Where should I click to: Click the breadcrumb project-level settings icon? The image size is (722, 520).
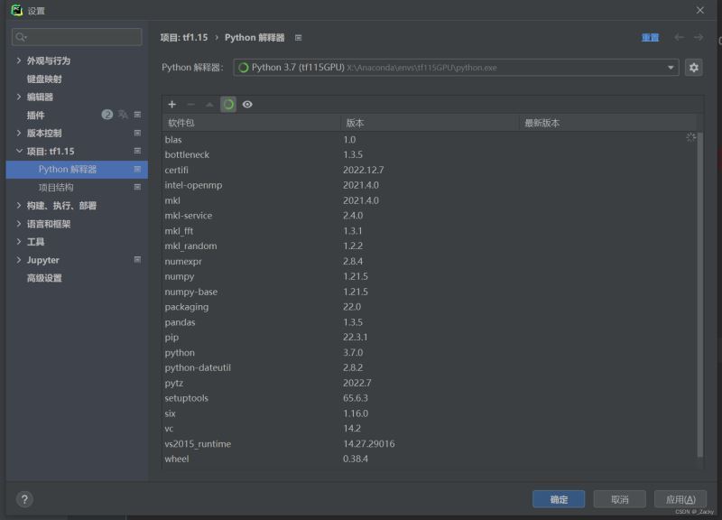(x=299, y=38)
